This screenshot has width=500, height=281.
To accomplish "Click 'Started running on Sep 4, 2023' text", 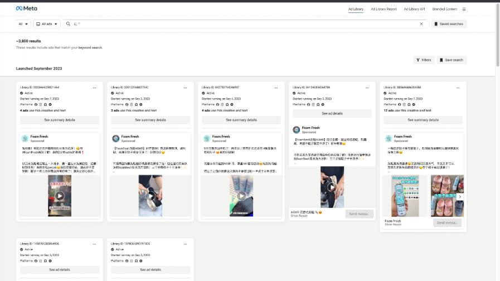I will tap(221, 99).
